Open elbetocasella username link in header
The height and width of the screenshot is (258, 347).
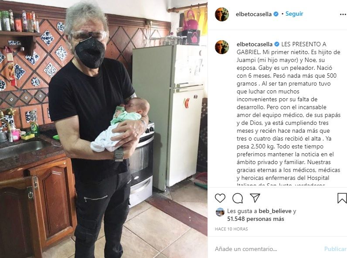(x=254, y=14)
